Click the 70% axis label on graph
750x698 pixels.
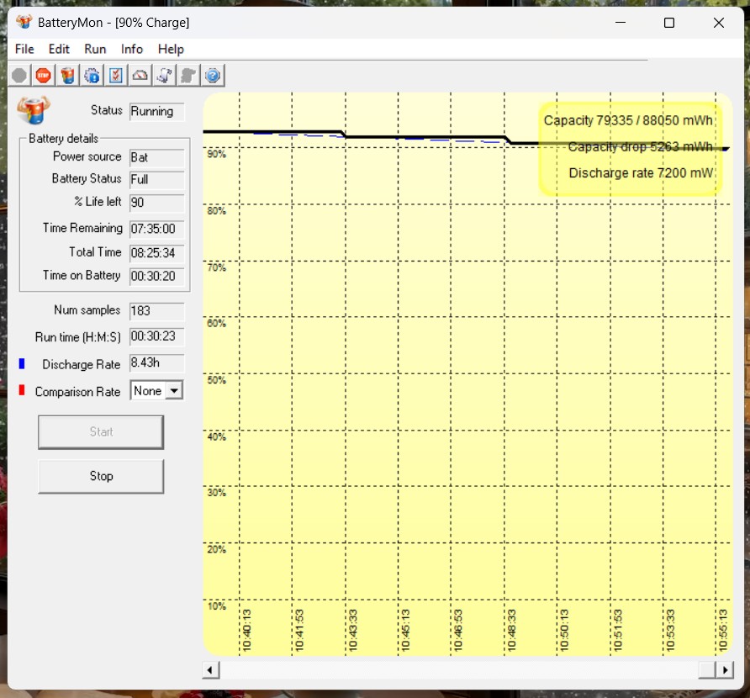217,267
